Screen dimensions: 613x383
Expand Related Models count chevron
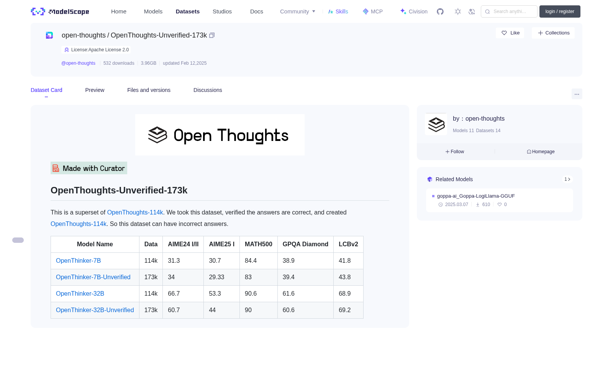click(x=567, y=179)
